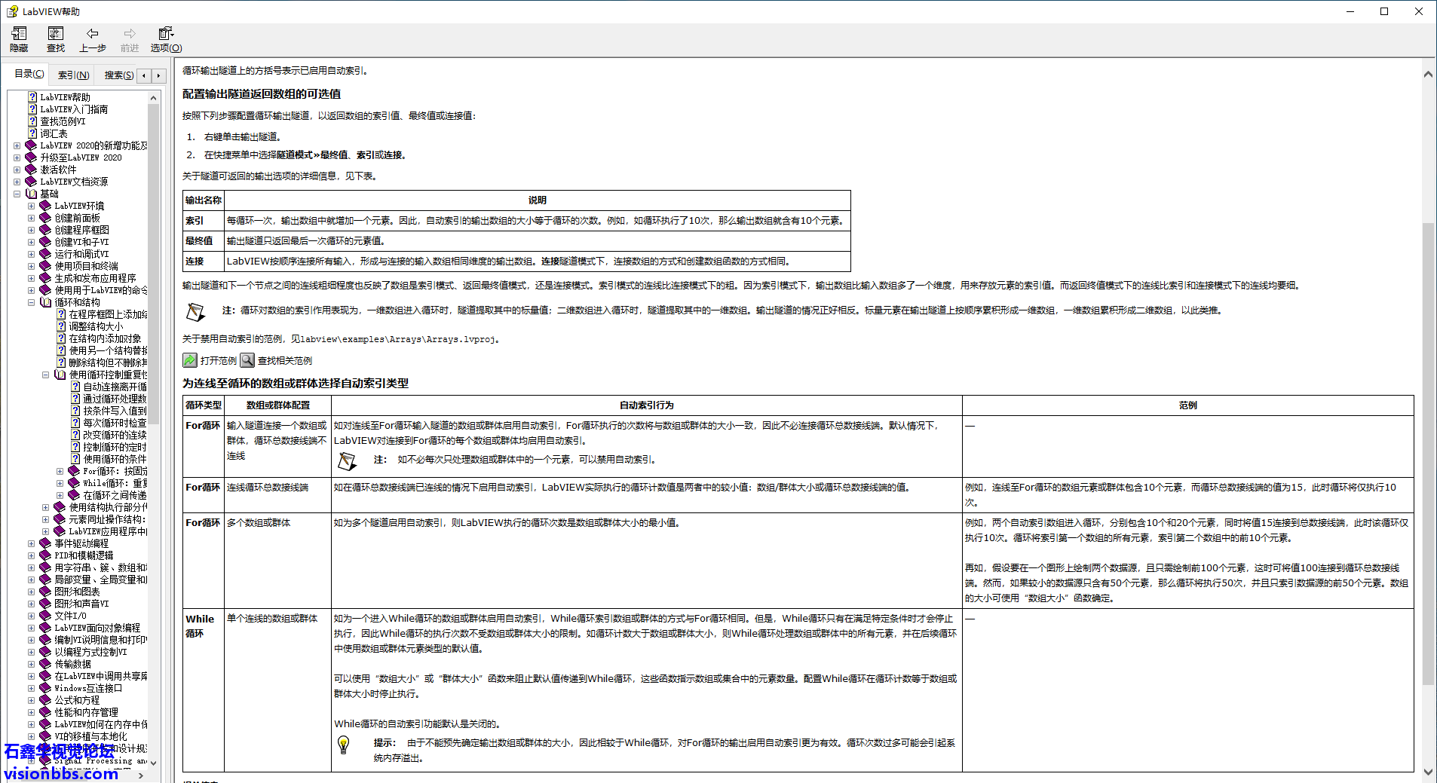Expand the 文件I/O tree node
1437x783 pixels.
coord(31,616)
